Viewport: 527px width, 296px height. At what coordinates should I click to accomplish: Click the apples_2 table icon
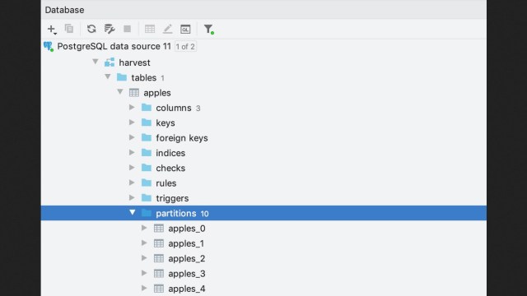pos(159,258)
